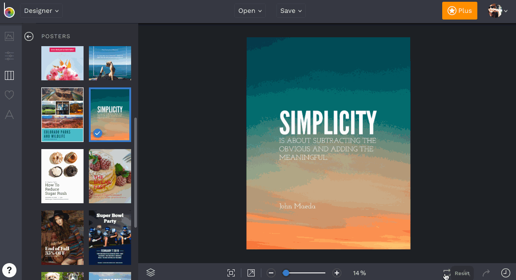The width and height of the screenshot is (516, 280).
Task: Select The Breakfast pancakes poster template
Action: 110,176
